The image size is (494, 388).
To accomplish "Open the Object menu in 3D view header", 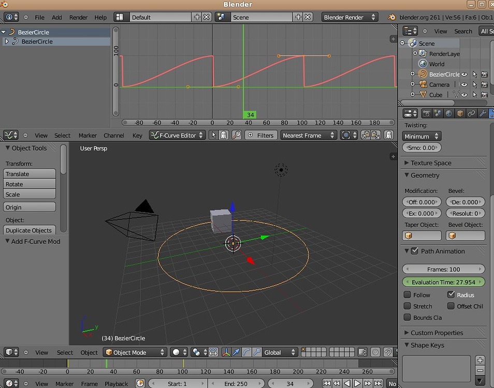I will 89,352.
